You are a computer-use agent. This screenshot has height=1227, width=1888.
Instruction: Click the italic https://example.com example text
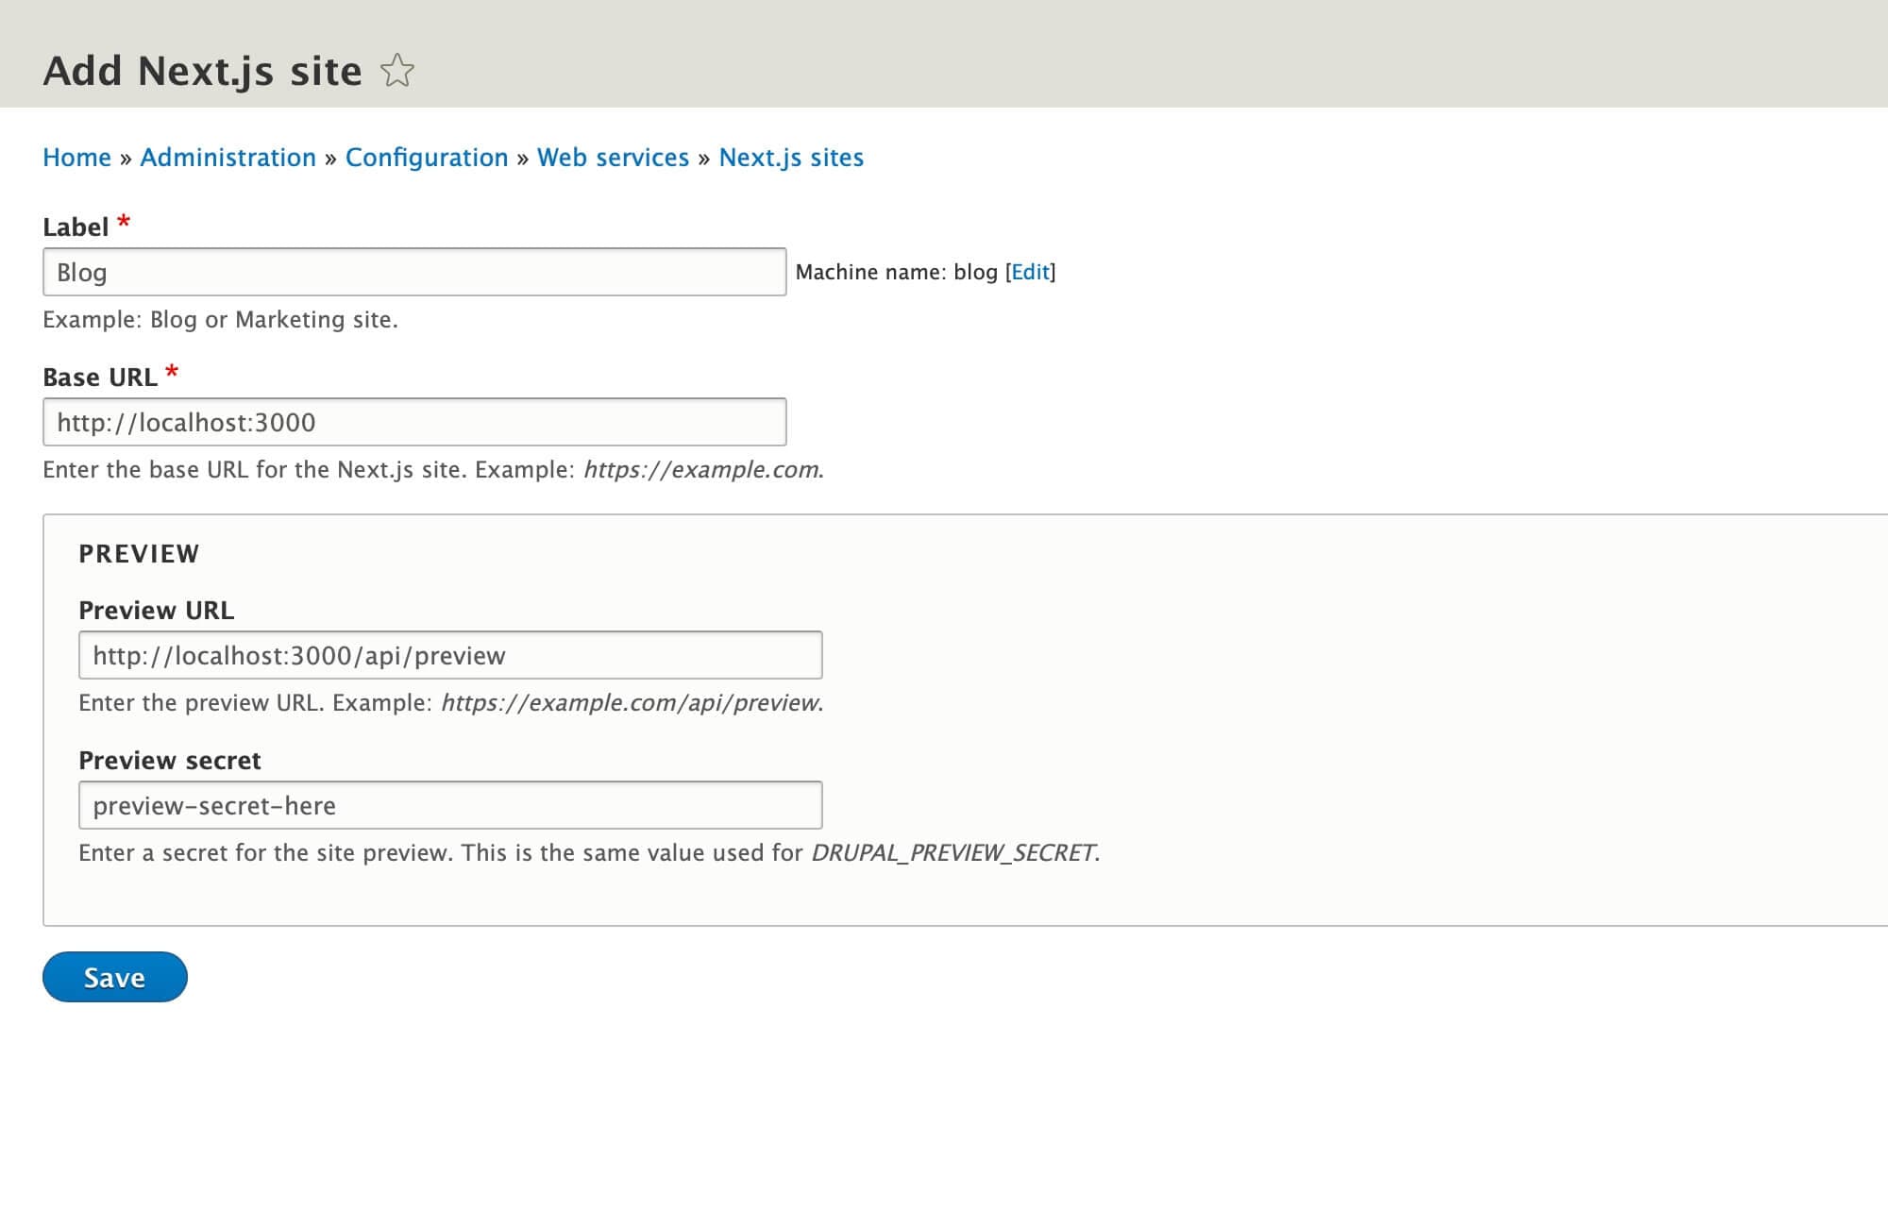(700, 469)
